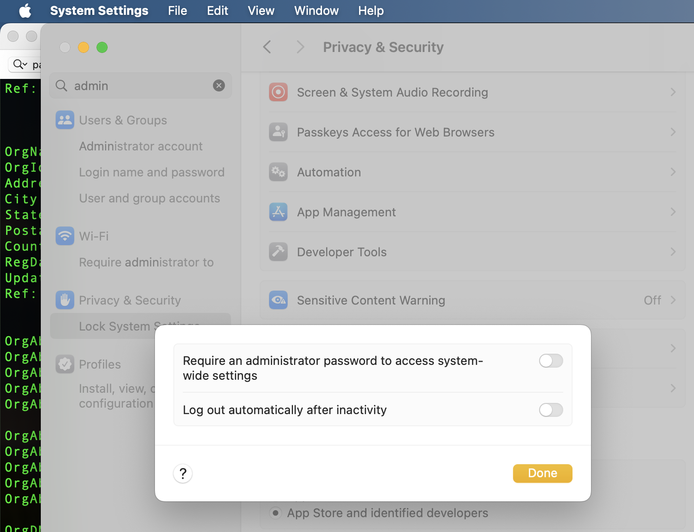Expand Sensitive Content Warning chevron
The image size is (694, 532).
[x=673, y=300]
